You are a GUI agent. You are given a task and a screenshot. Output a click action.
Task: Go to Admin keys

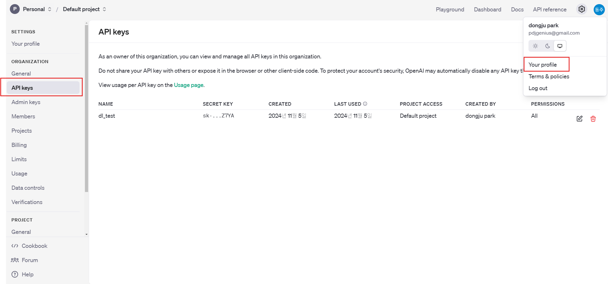tap(26, 102)
